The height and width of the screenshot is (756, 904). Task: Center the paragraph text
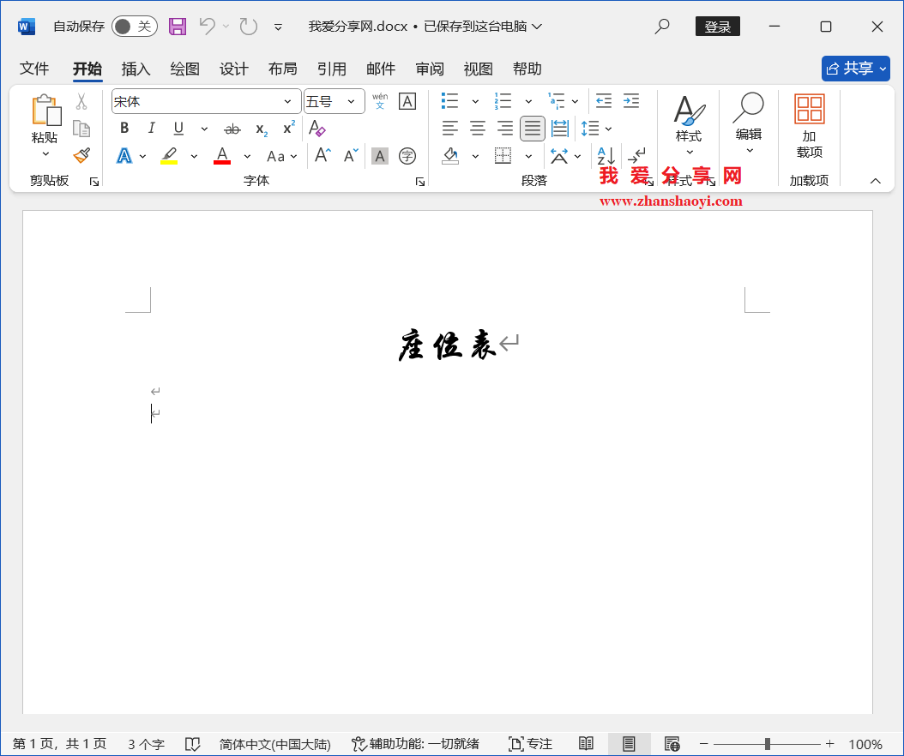pyautogui.click(x=478, y=128)
